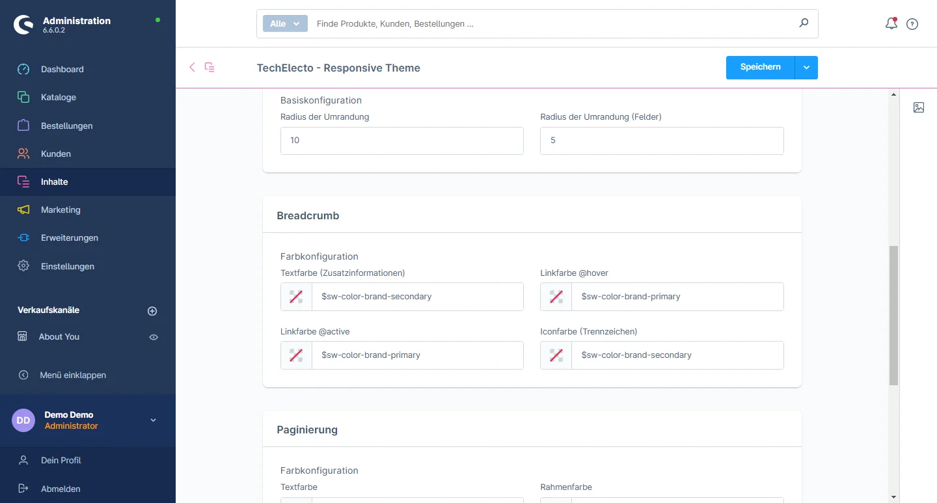Open the Kataloge menu item
This screenshot has width=937, height=503.
pos(58,97)
